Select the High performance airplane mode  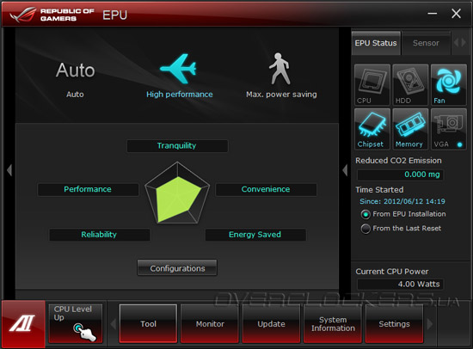point(179,76)
